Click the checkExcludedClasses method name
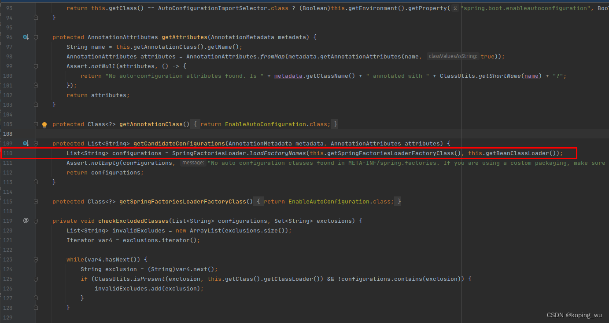The height and width of the screenshot is (323, 609). point(133,221)
